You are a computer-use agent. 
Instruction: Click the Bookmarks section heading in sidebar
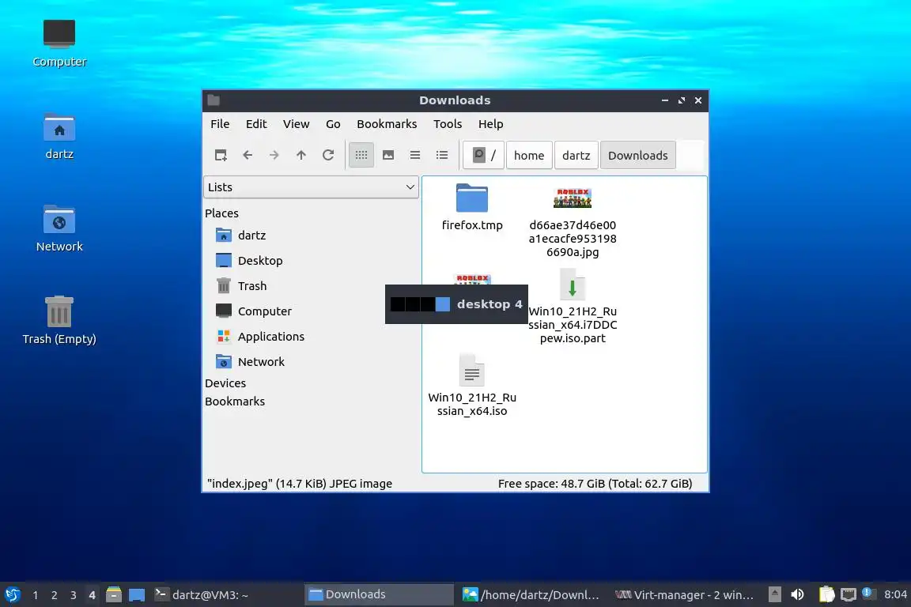tap(235, 402)
